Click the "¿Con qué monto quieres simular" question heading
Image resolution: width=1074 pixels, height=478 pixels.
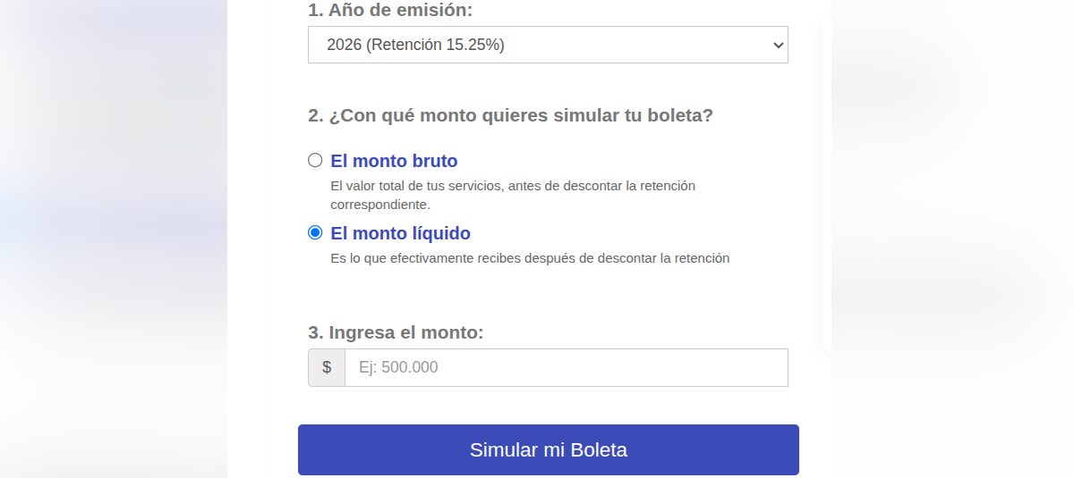pyautogui.click(x=510, y=115)
